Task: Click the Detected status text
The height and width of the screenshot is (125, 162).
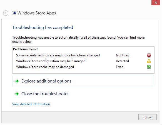Action: tap(122, 61)
